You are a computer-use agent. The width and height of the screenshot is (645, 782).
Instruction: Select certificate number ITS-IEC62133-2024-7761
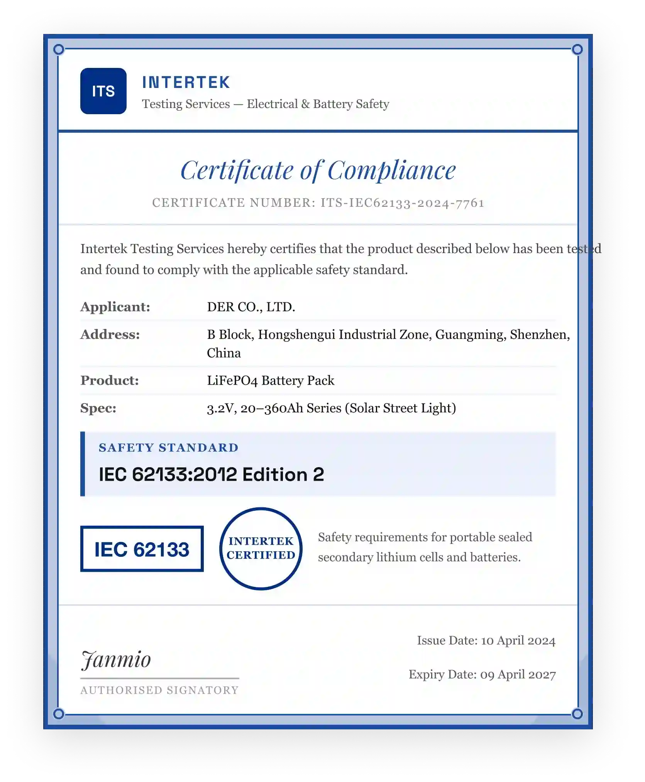[x=403, y=203]
